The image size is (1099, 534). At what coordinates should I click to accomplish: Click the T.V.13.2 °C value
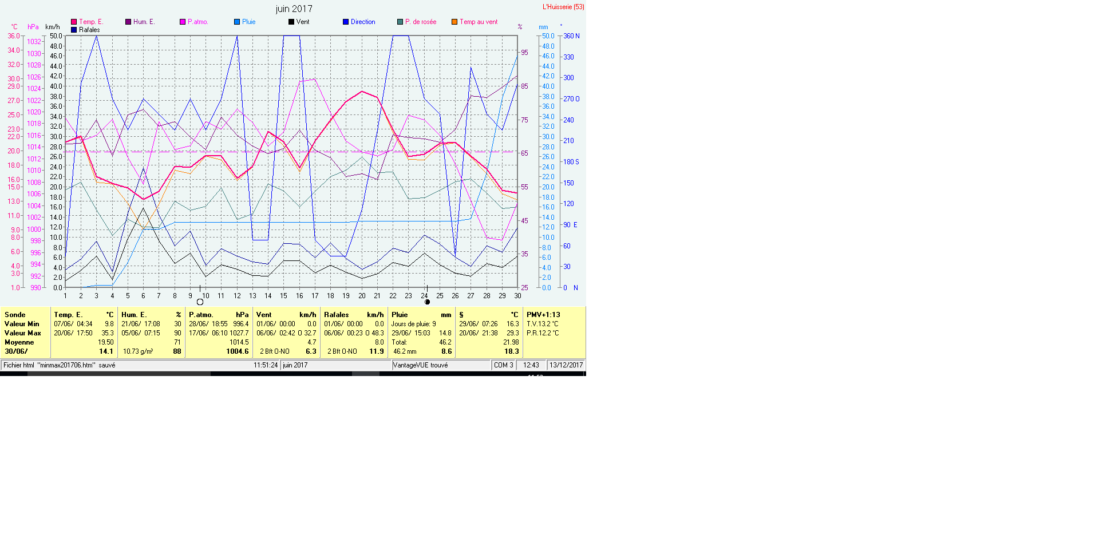(543, 324)
